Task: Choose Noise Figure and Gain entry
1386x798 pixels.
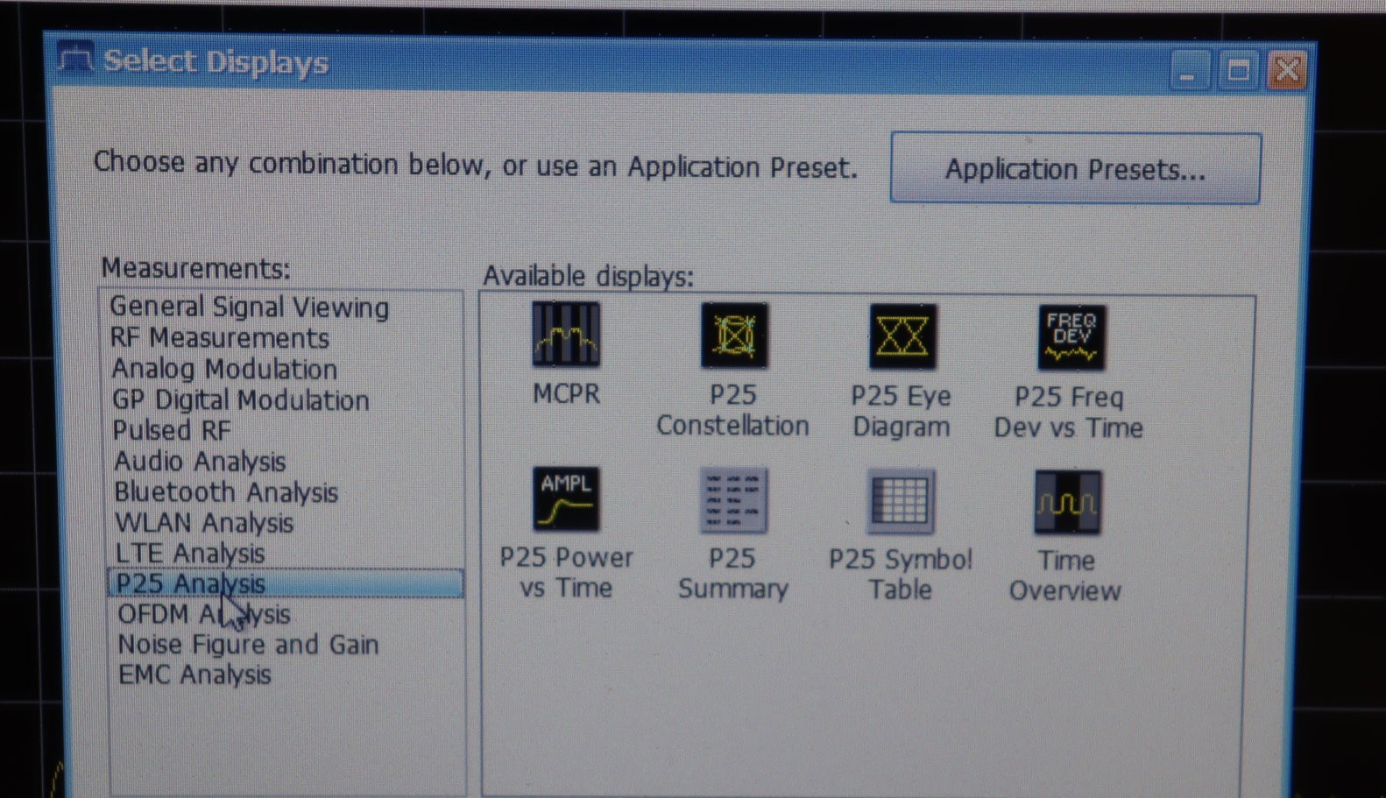Action: point(248,645)
